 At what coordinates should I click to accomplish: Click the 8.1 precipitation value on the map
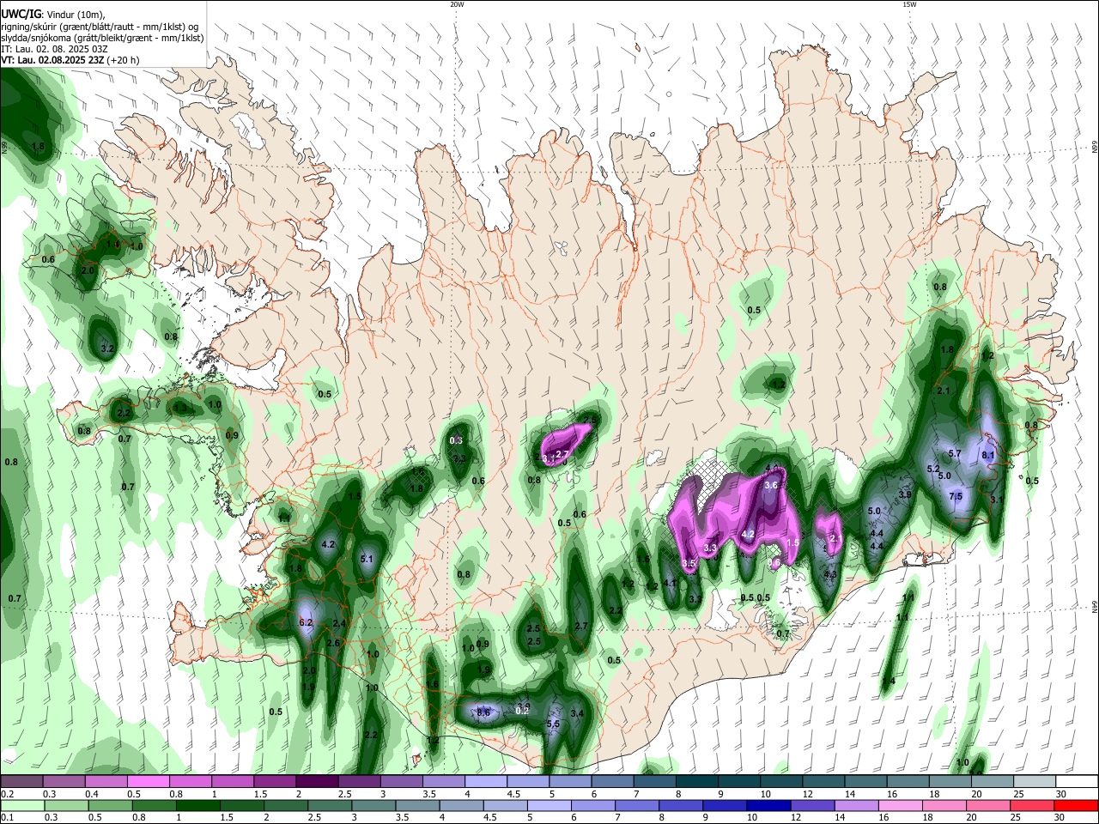tap(988, 455)
